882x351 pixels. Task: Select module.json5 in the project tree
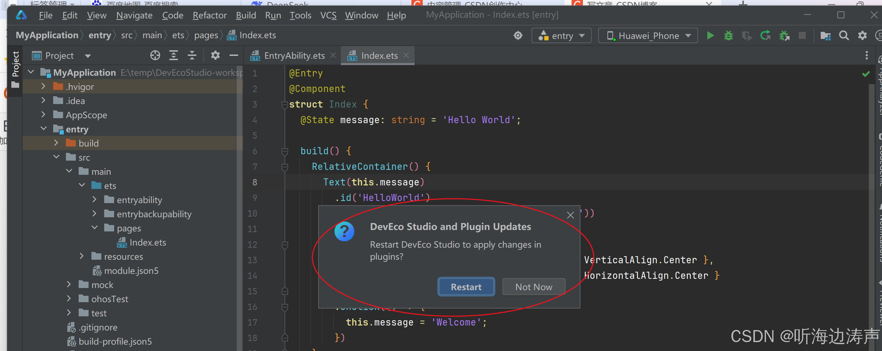point(131,271)
